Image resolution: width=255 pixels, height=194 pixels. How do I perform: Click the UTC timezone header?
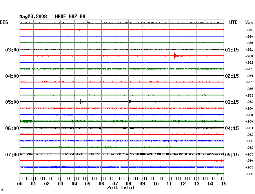[x=233, y=22]
